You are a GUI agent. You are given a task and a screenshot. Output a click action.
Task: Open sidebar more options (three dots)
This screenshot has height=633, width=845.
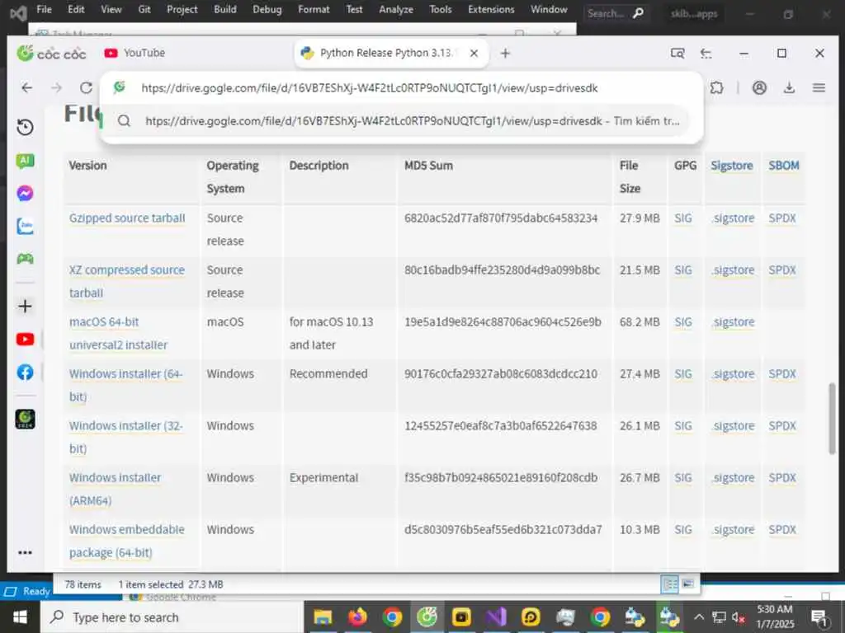[x=26, y=552]
